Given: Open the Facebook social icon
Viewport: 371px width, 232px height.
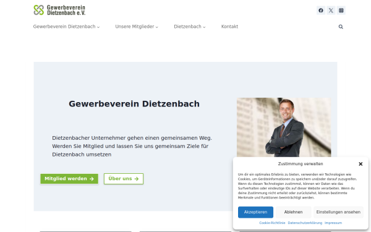Looking at the screenshot, I should [x=321, y=11].
